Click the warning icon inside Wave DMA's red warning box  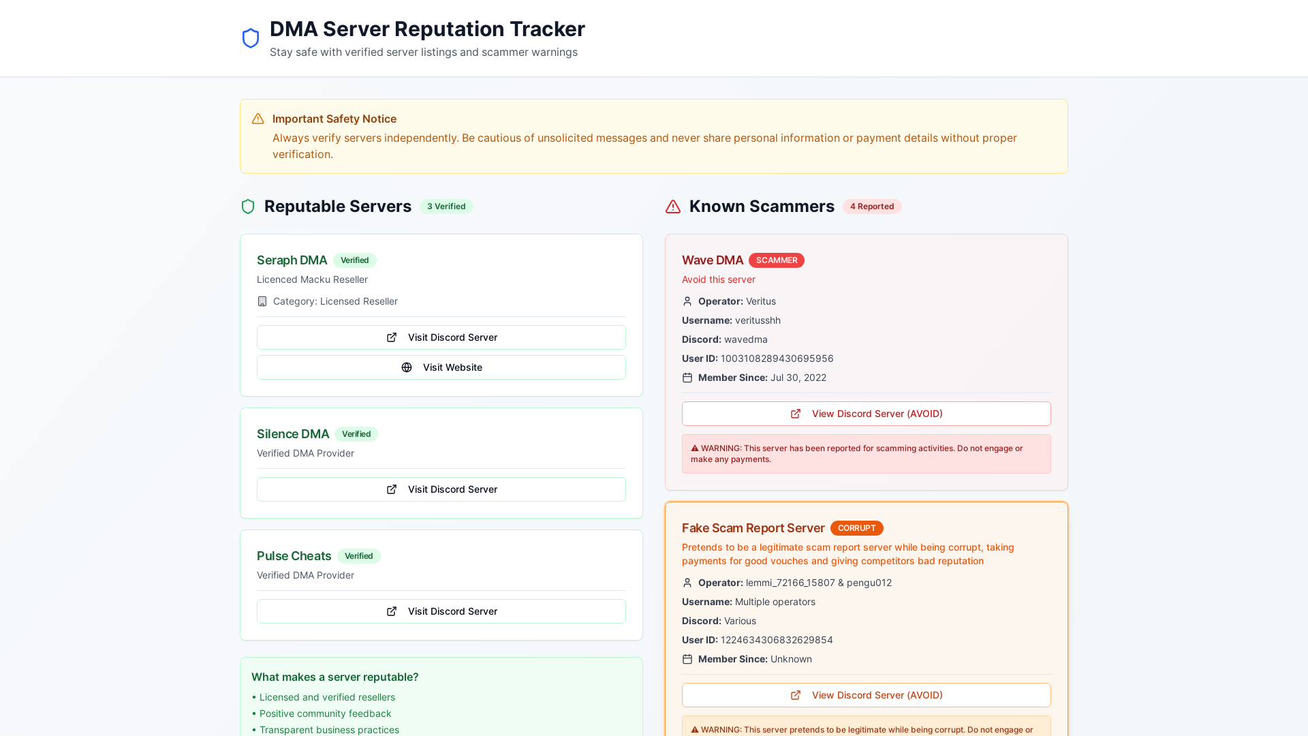click(x=695, y=448)
